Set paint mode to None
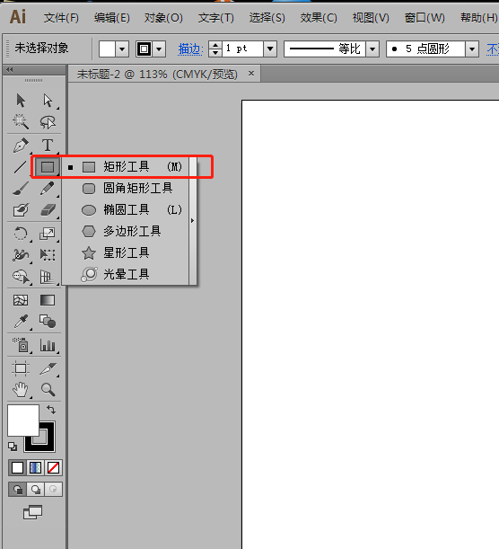 point(53,467)
